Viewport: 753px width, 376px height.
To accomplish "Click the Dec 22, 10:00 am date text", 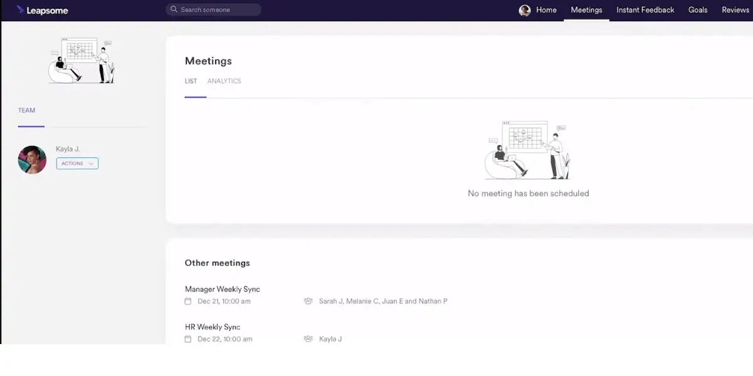I will point(225,339).
